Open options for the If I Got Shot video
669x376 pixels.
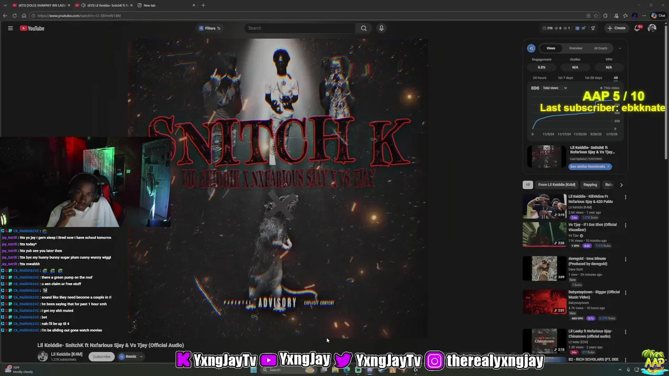[x=625, y=226]
